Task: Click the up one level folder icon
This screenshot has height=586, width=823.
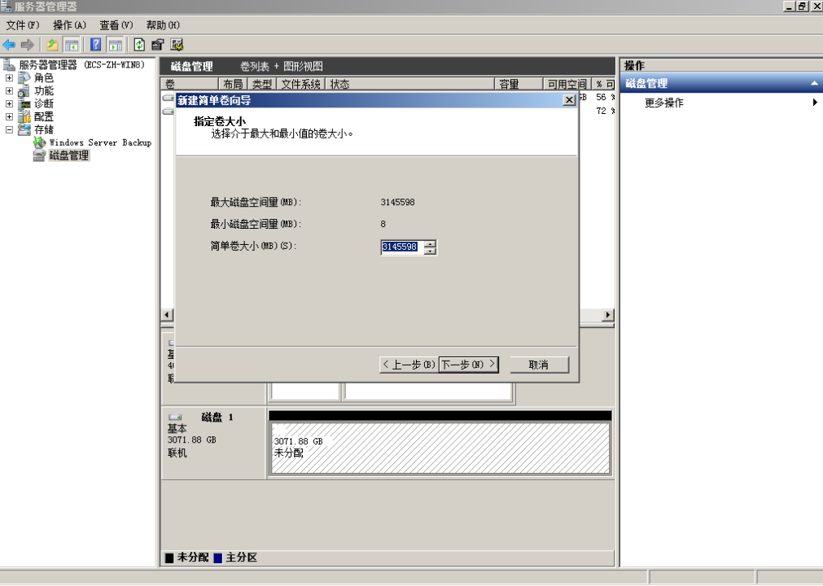Action: click(x=52, y=45)
